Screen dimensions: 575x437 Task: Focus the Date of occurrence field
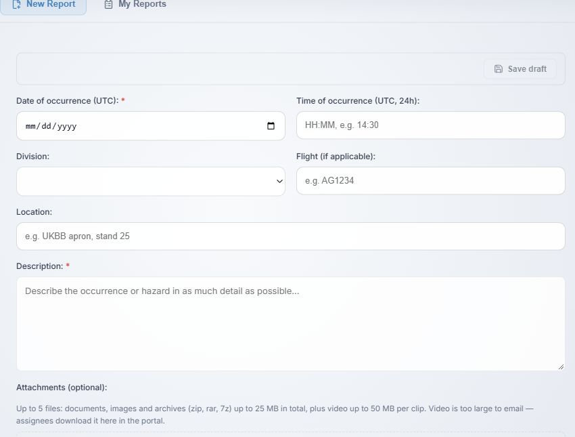151,126
